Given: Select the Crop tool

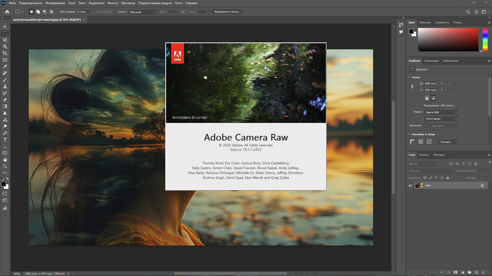Looking at the screenshot, I should tap(5, 53).
